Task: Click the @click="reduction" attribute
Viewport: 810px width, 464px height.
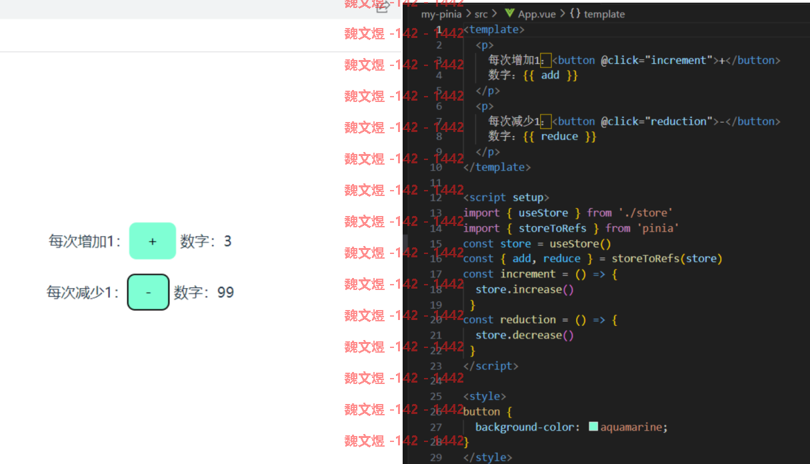Action: point(657,121)
